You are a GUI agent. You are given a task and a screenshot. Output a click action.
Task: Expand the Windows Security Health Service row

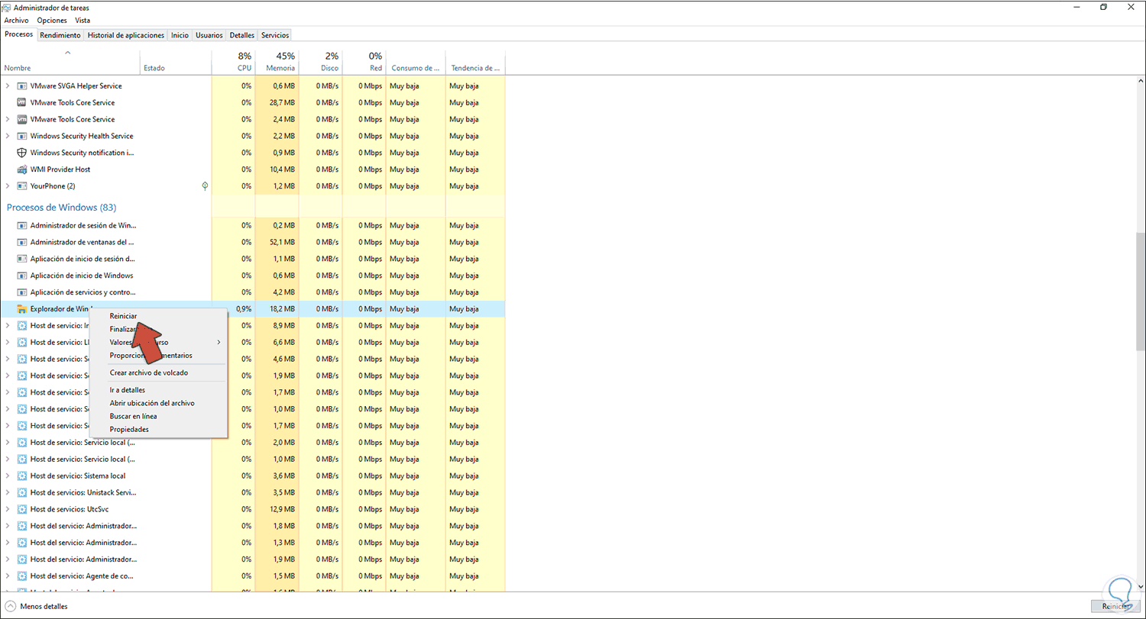(x=8, y=136)
